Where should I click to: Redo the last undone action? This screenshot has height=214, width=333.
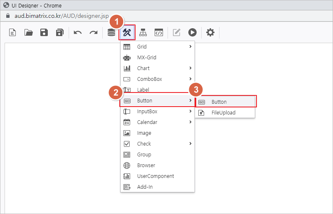click(x=94, y=32)
